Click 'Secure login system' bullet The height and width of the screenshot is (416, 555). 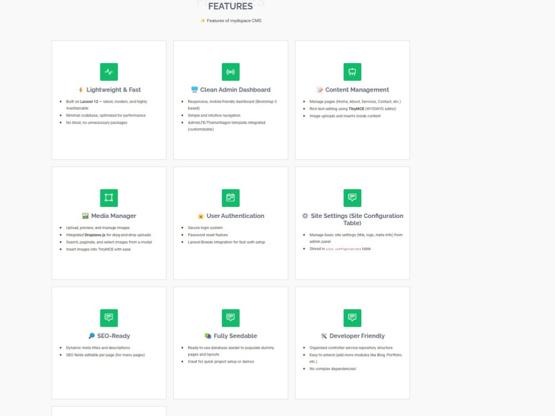point(205,228)
